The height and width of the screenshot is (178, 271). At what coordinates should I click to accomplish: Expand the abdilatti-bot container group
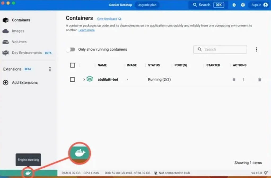(84, 80)
